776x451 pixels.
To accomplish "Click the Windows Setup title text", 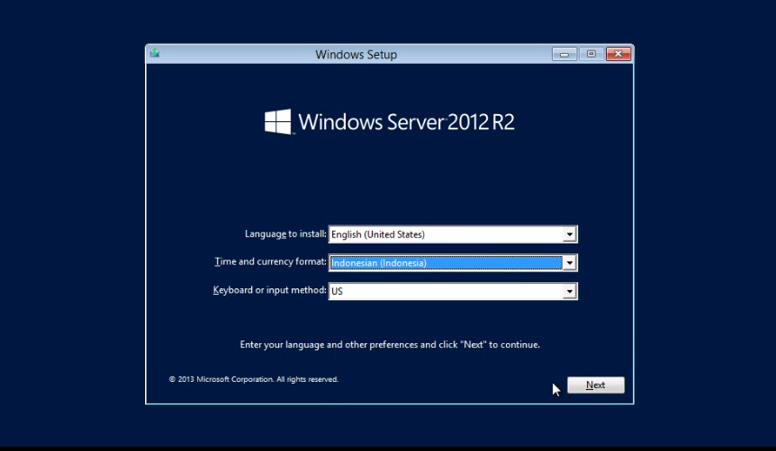I will coord(356,54).
